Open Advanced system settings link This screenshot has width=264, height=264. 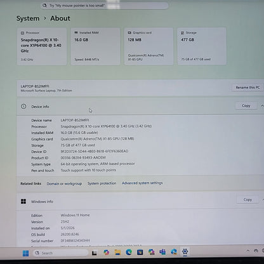point(142,183)
